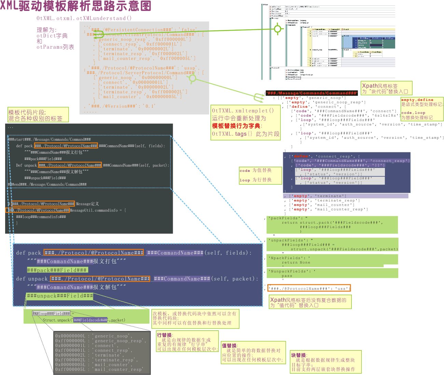This screenshot has height=375, width=444.
Task: Collapse the Message node in the XML tree
Action: tap(270, 18)
